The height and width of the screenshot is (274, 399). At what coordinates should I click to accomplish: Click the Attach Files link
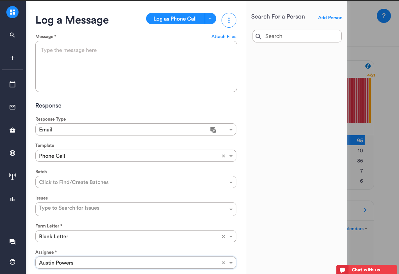pos(224,36)
